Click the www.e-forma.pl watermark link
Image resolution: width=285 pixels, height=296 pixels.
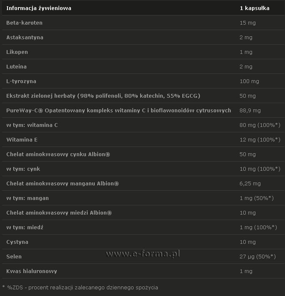coord(143,254)
